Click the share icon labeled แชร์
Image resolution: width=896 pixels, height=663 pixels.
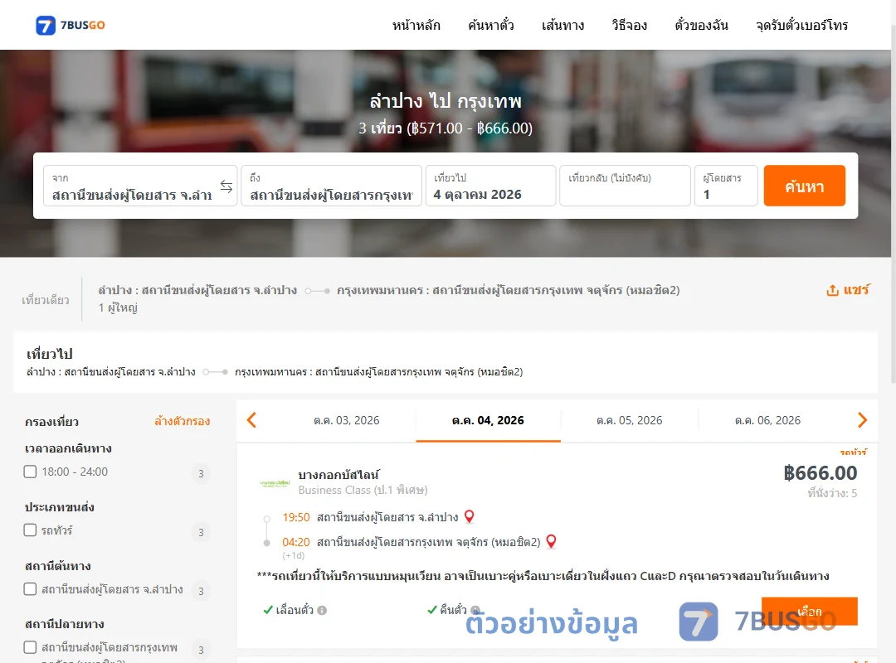click(x=848, y=290)
